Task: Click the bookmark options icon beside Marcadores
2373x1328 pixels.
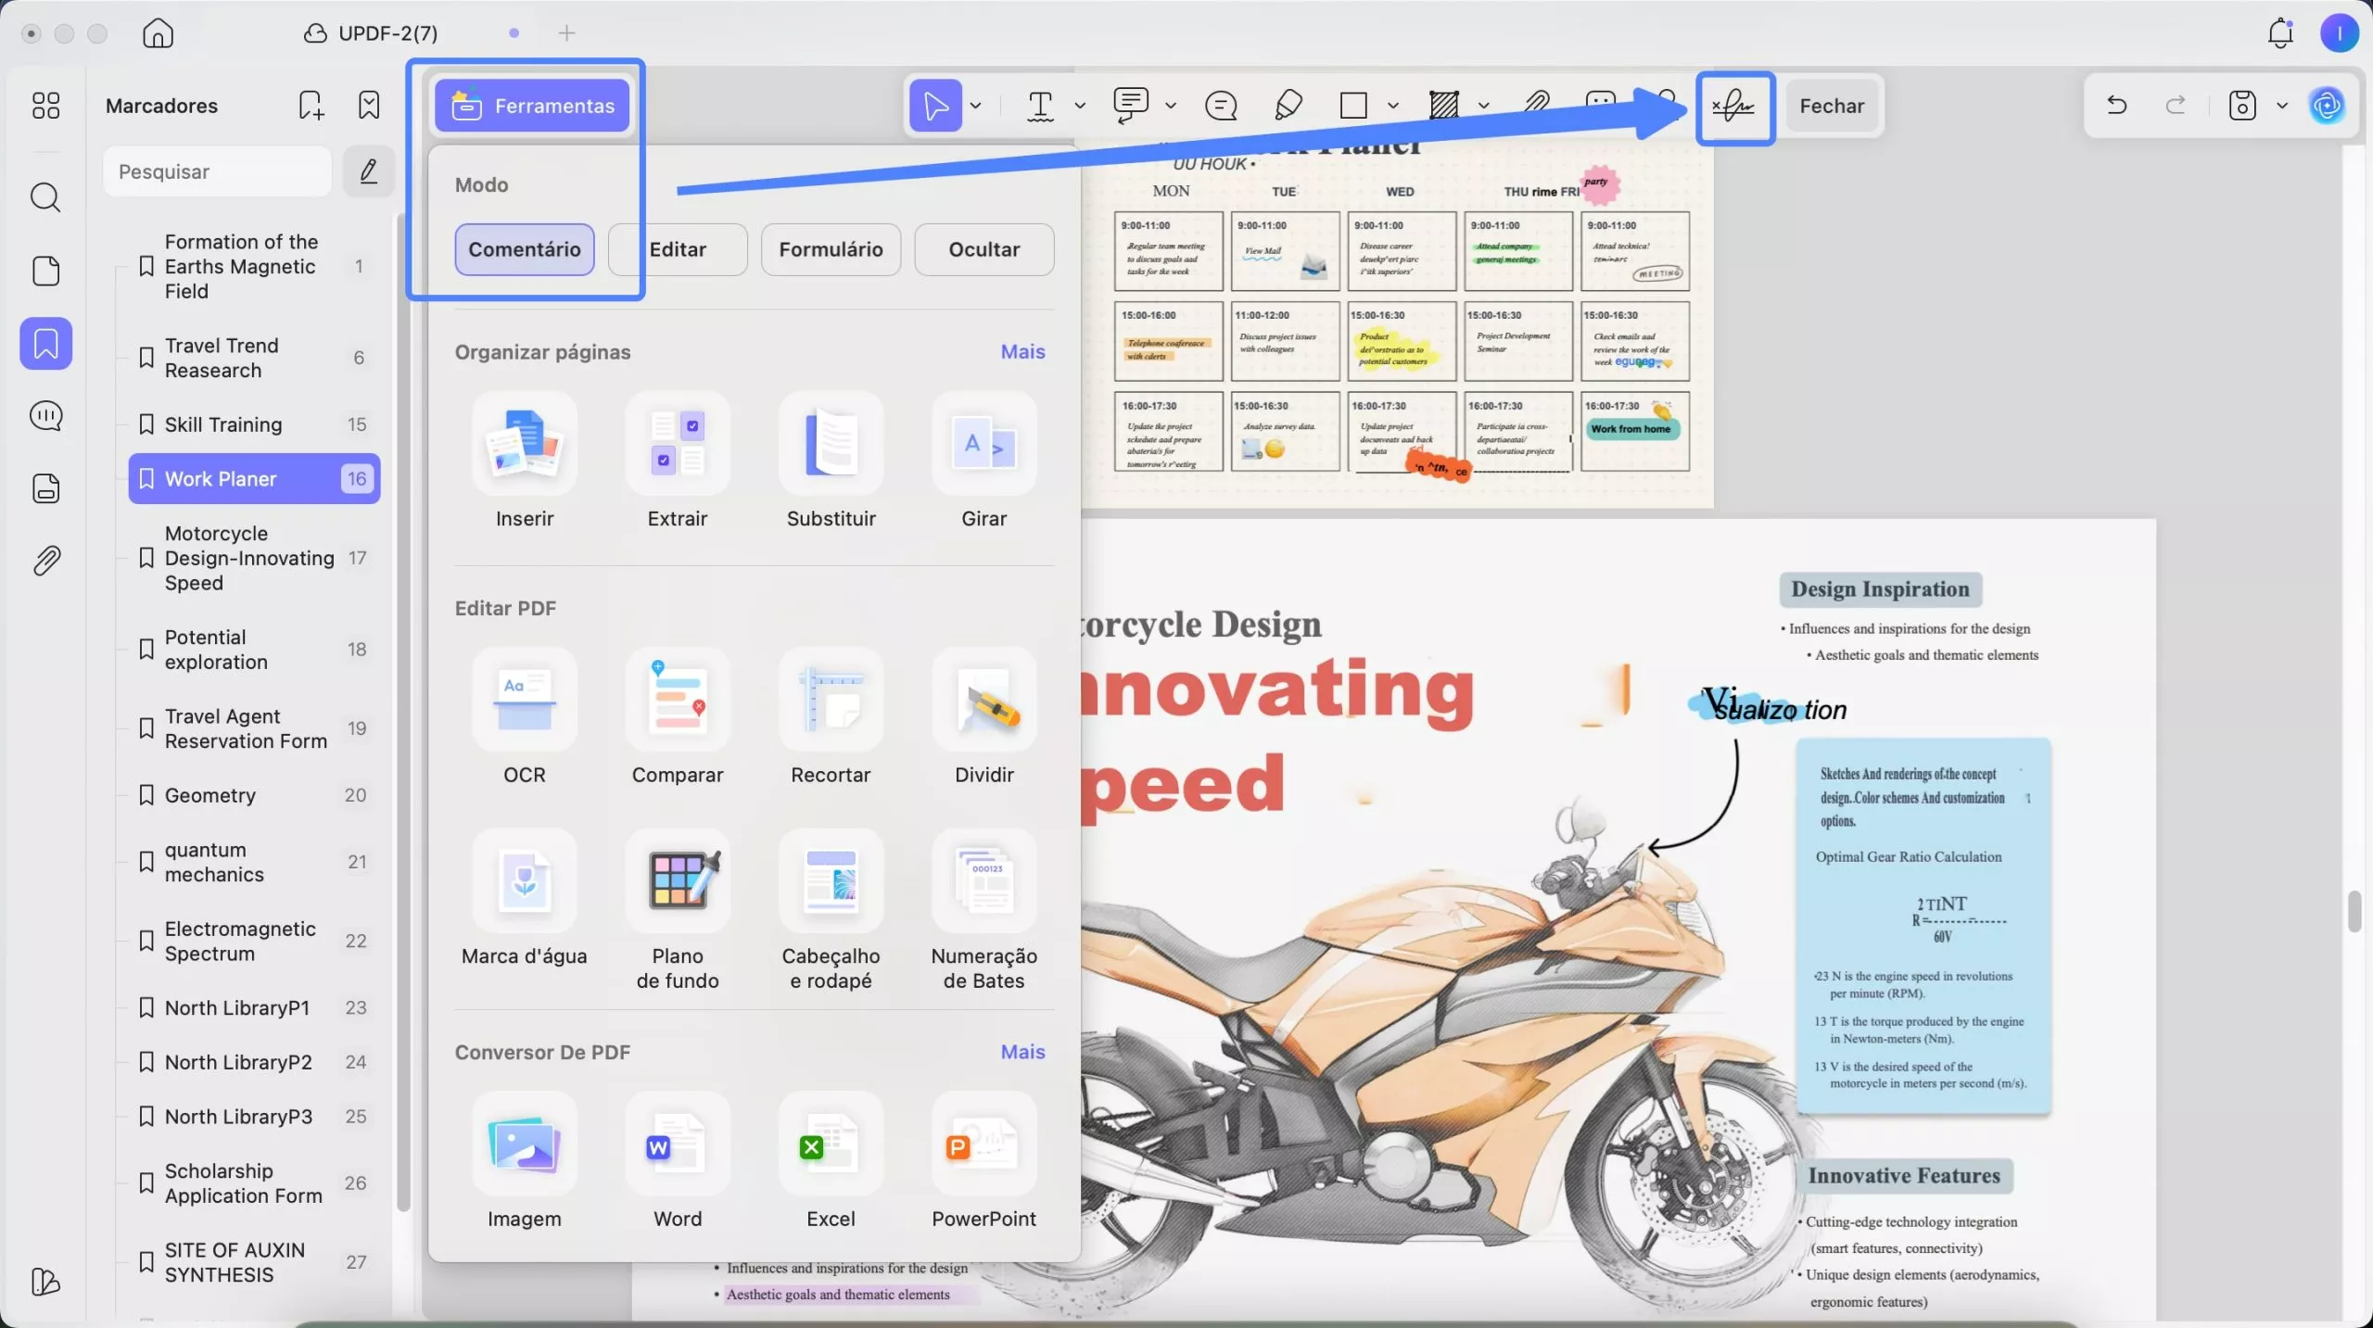Action: 369,106
